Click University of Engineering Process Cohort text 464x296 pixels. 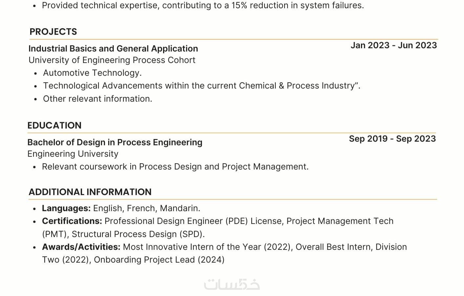pos(112,60)
